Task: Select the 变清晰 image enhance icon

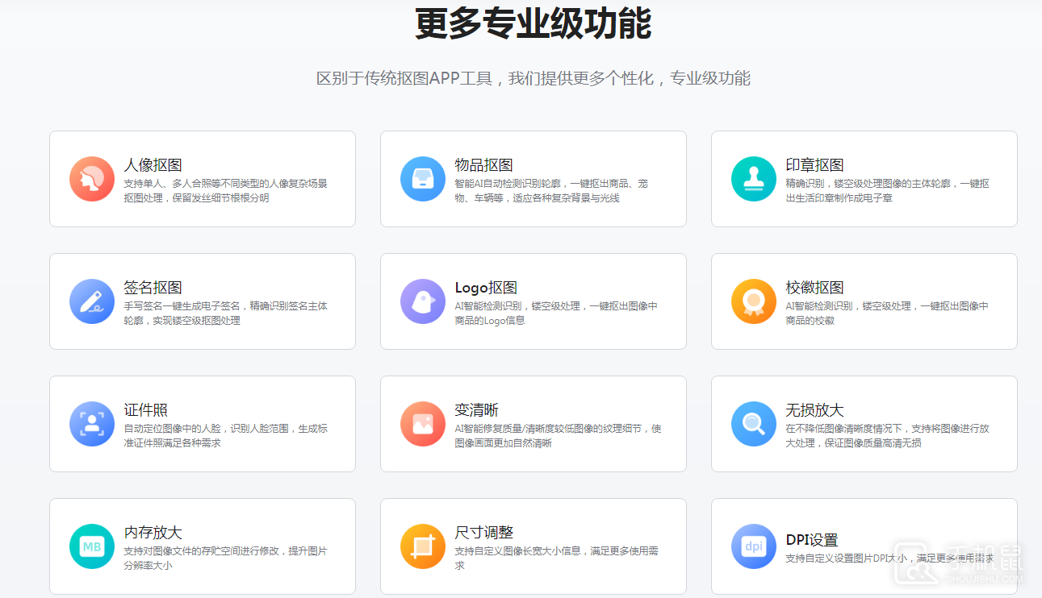Action: [x=422, y=424]
